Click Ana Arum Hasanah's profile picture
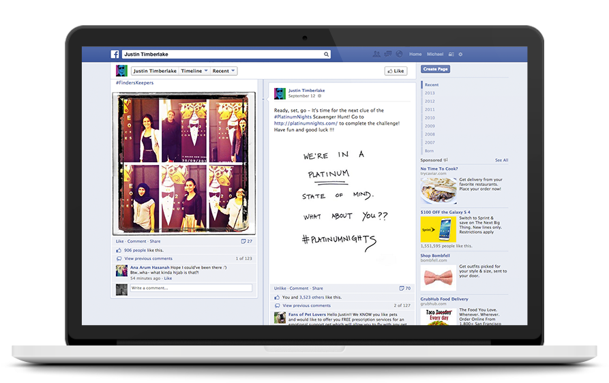 [121, 271]
